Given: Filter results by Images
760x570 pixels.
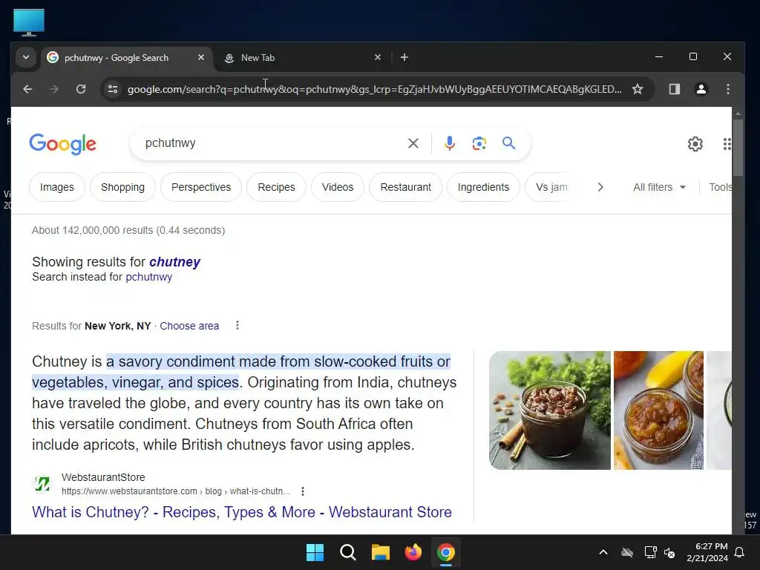Looking at the screenshot, I should point(56,187).
